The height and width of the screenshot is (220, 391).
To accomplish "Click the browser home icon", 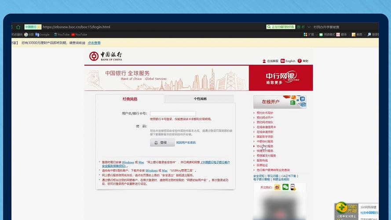I will (18, 27).
